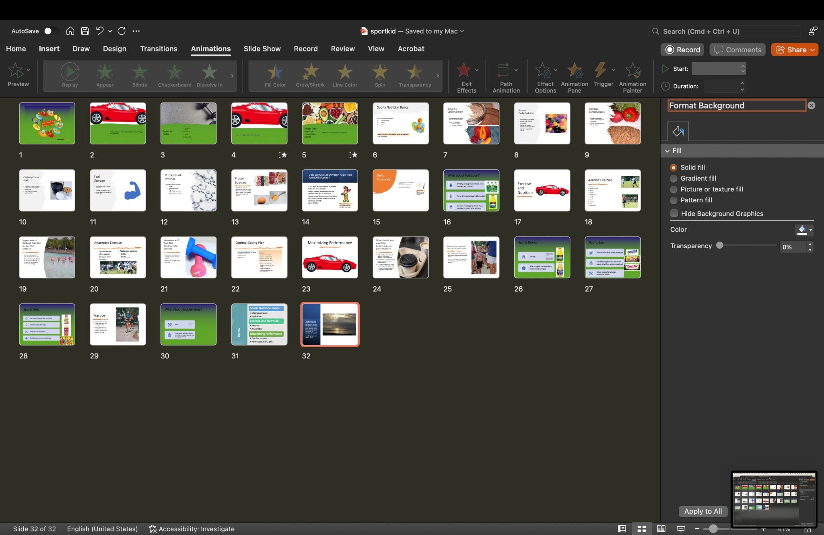This screenshot has width=824, height=535.
Task: Switch to Reading View in status bar
Action: click(661, 529)
